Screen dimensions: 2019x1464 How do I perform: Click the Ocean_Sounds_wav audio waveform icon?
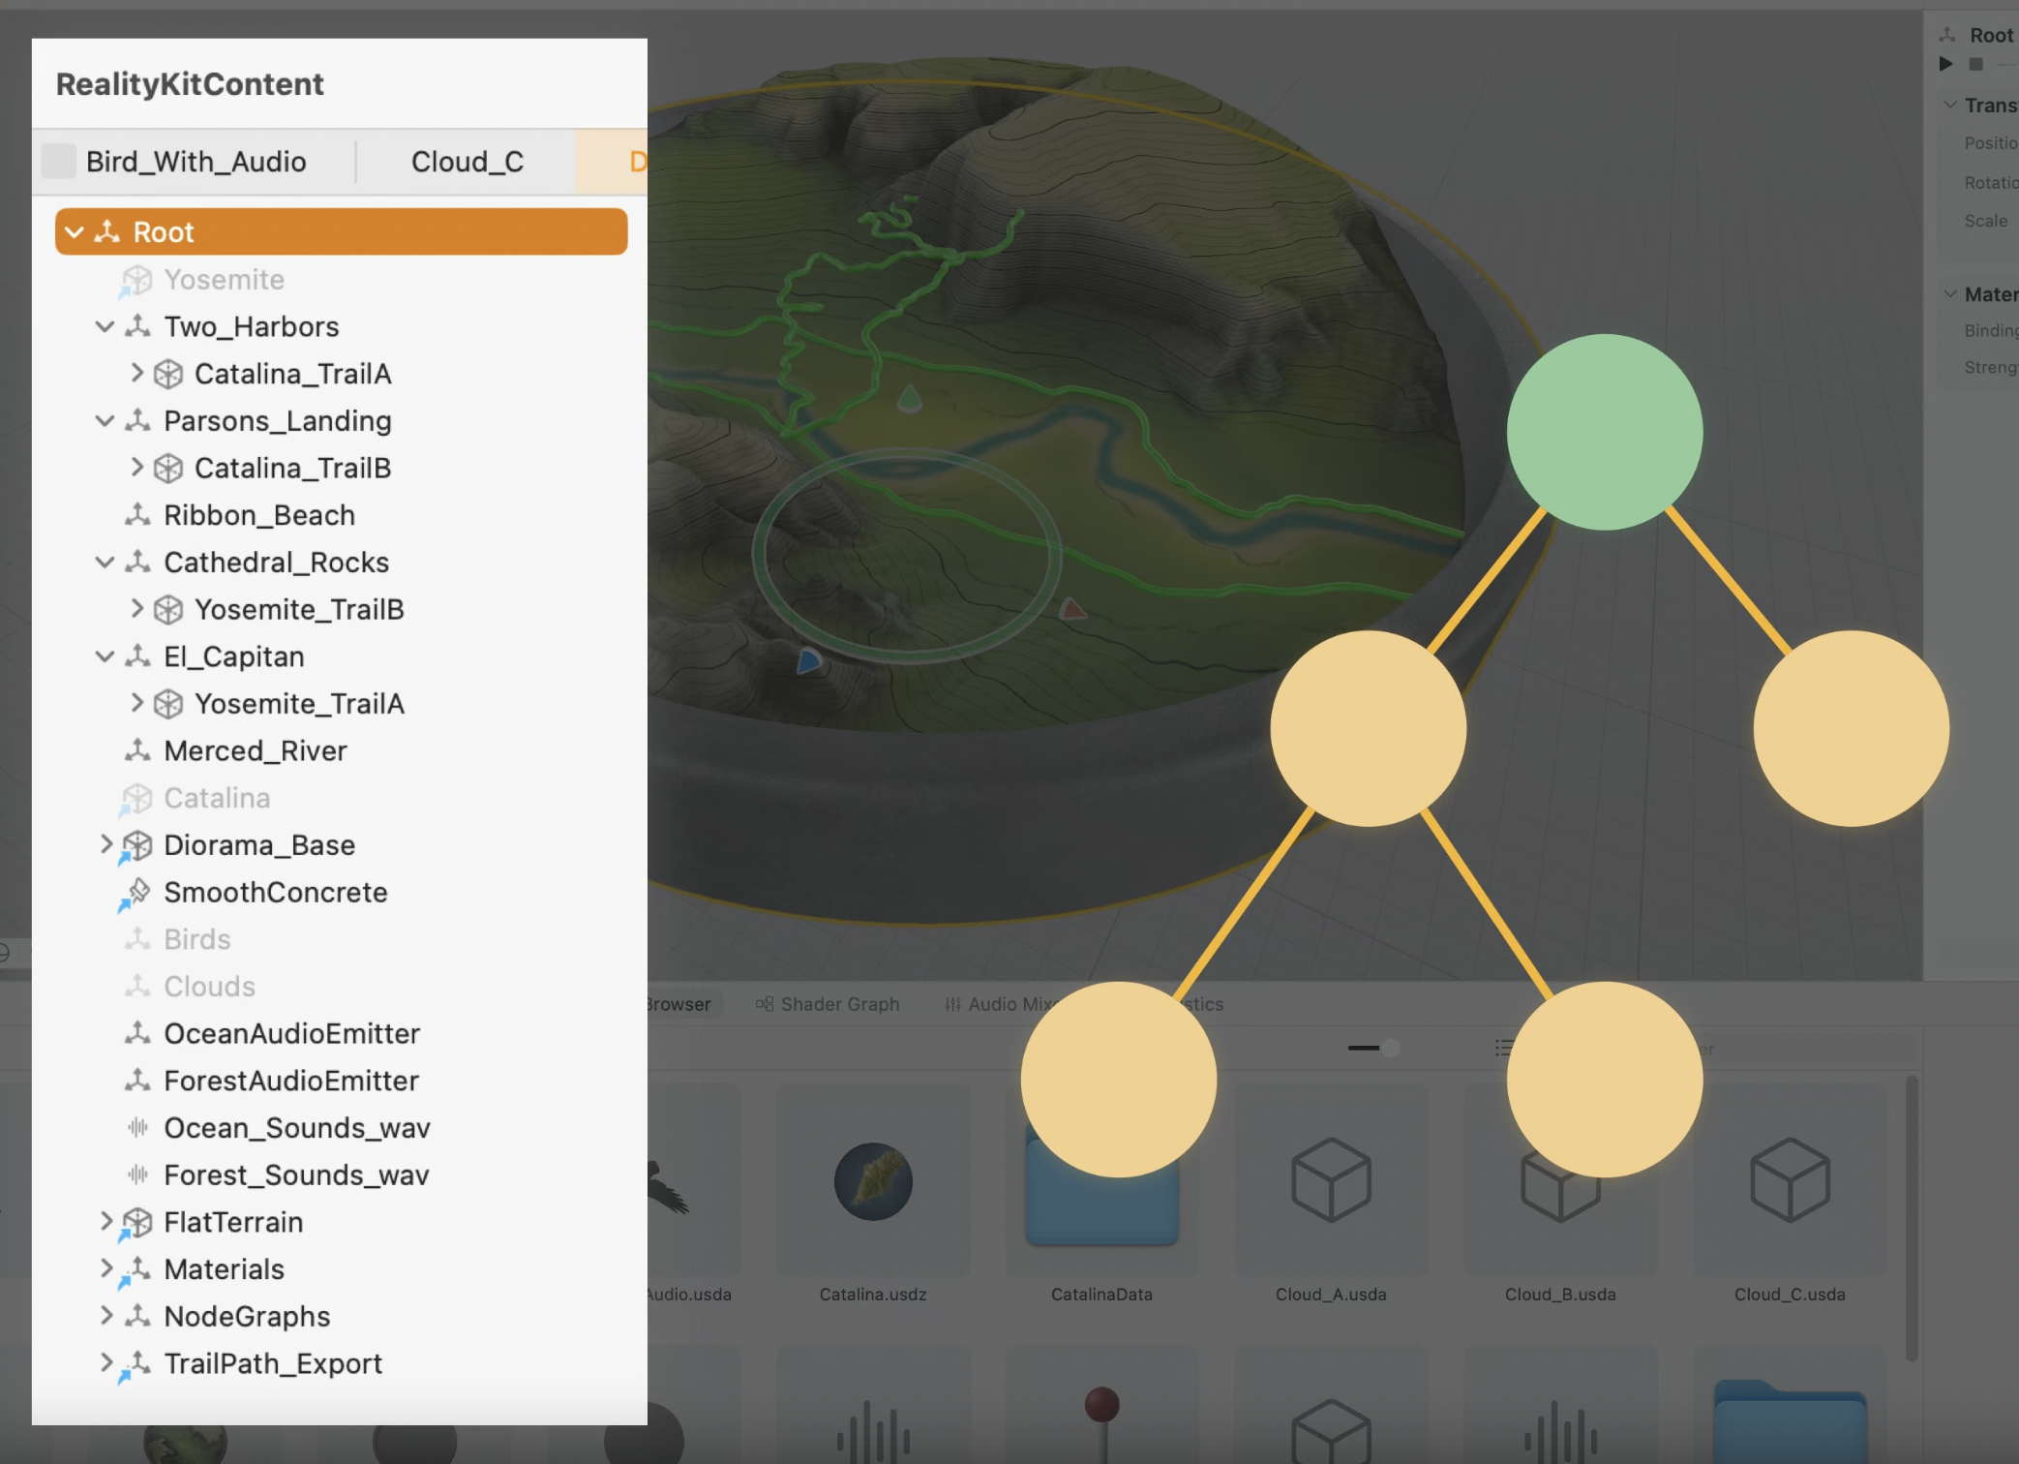point(137,1127)
